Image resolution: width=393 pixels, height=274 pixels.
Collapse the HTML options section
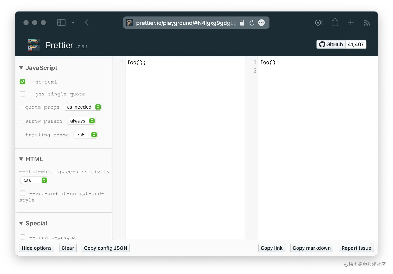(x=31, y=159)
